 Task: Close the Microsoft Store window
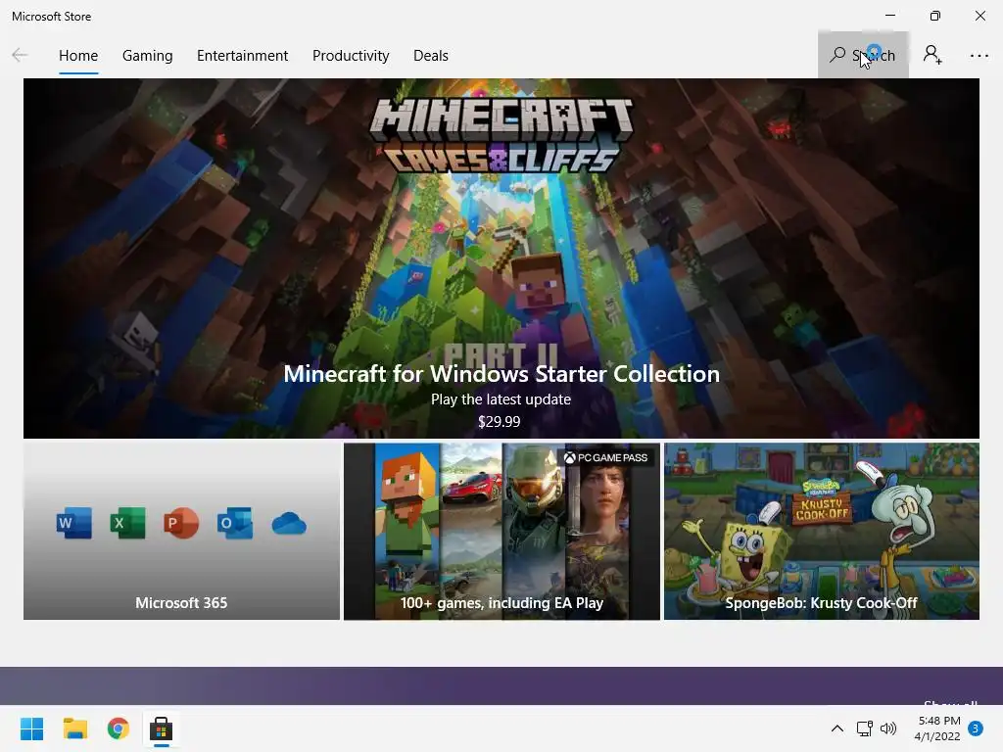[979, 16]
